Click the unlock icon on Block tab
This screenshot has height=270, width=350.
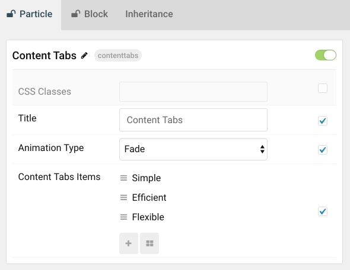[76, 14]
